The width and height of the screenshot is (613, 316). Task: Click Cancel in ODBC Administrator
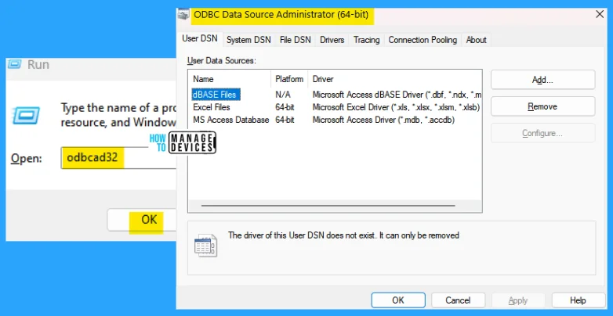click(x=459, y=300)
